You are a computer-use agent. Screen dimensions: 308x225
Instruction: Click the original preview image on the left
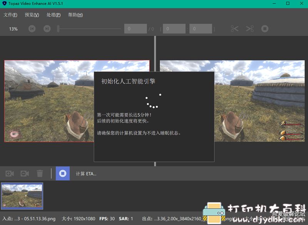pyautogui.click(x=49, y=101)
